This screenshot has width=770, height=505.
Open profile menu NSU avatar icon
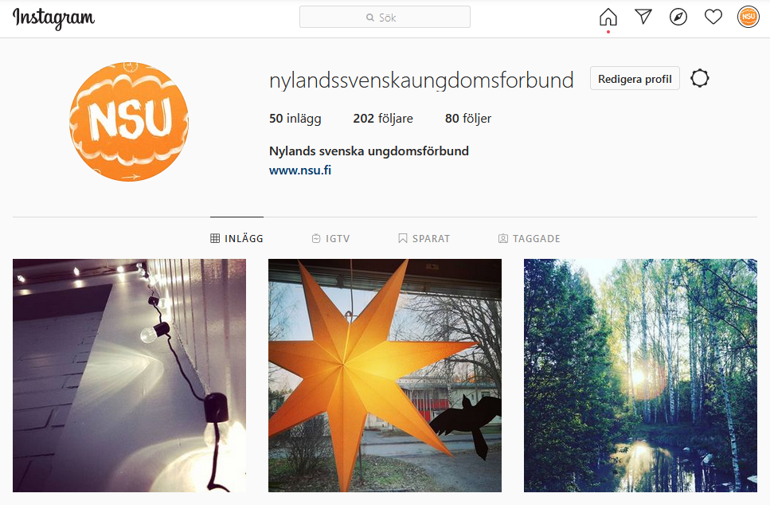pyautogui.click(x=748, y=18)
